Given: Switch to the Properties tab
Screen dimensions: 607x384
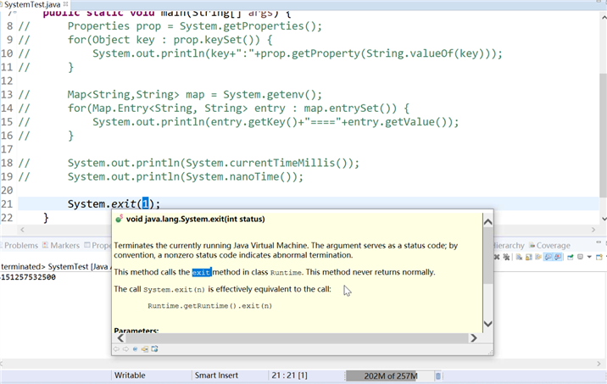Looking at the screenshot, I should tap(97, 246).
